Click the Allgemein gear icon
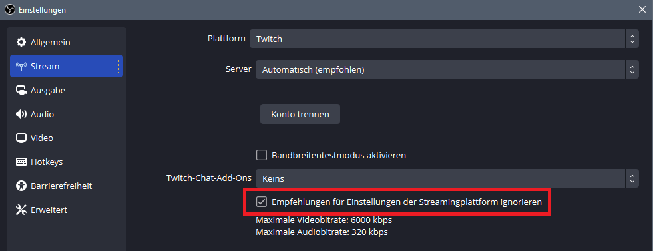The image size is (653, 251). pos(21,42)
